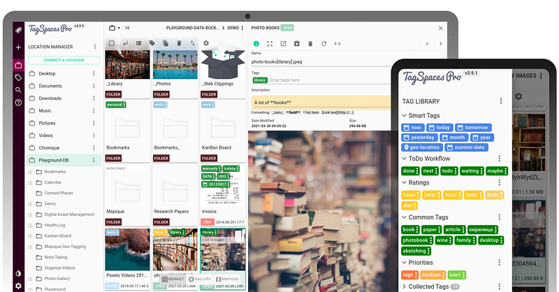Open file in fullscreen from preview toolbar
Image resolution: width=559 pixels, height=292 pixels.
point(270,44)
